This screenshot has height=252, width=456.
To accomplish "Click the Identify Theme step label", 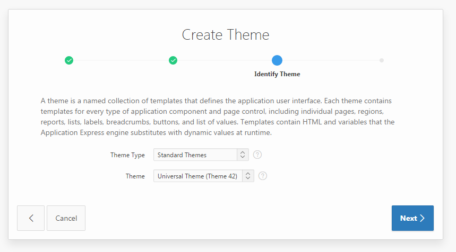I will click(277, 74).
